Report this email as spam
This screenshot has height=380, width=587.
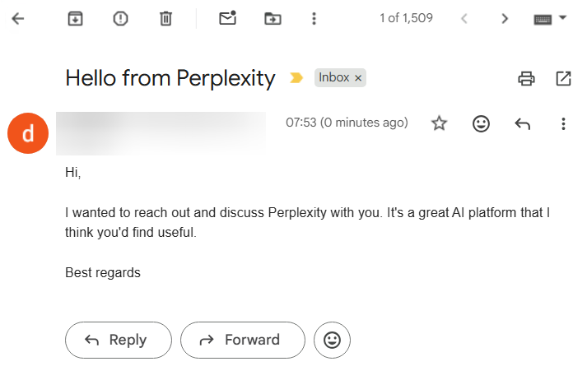pyautogui.click(x=121, y=18)
